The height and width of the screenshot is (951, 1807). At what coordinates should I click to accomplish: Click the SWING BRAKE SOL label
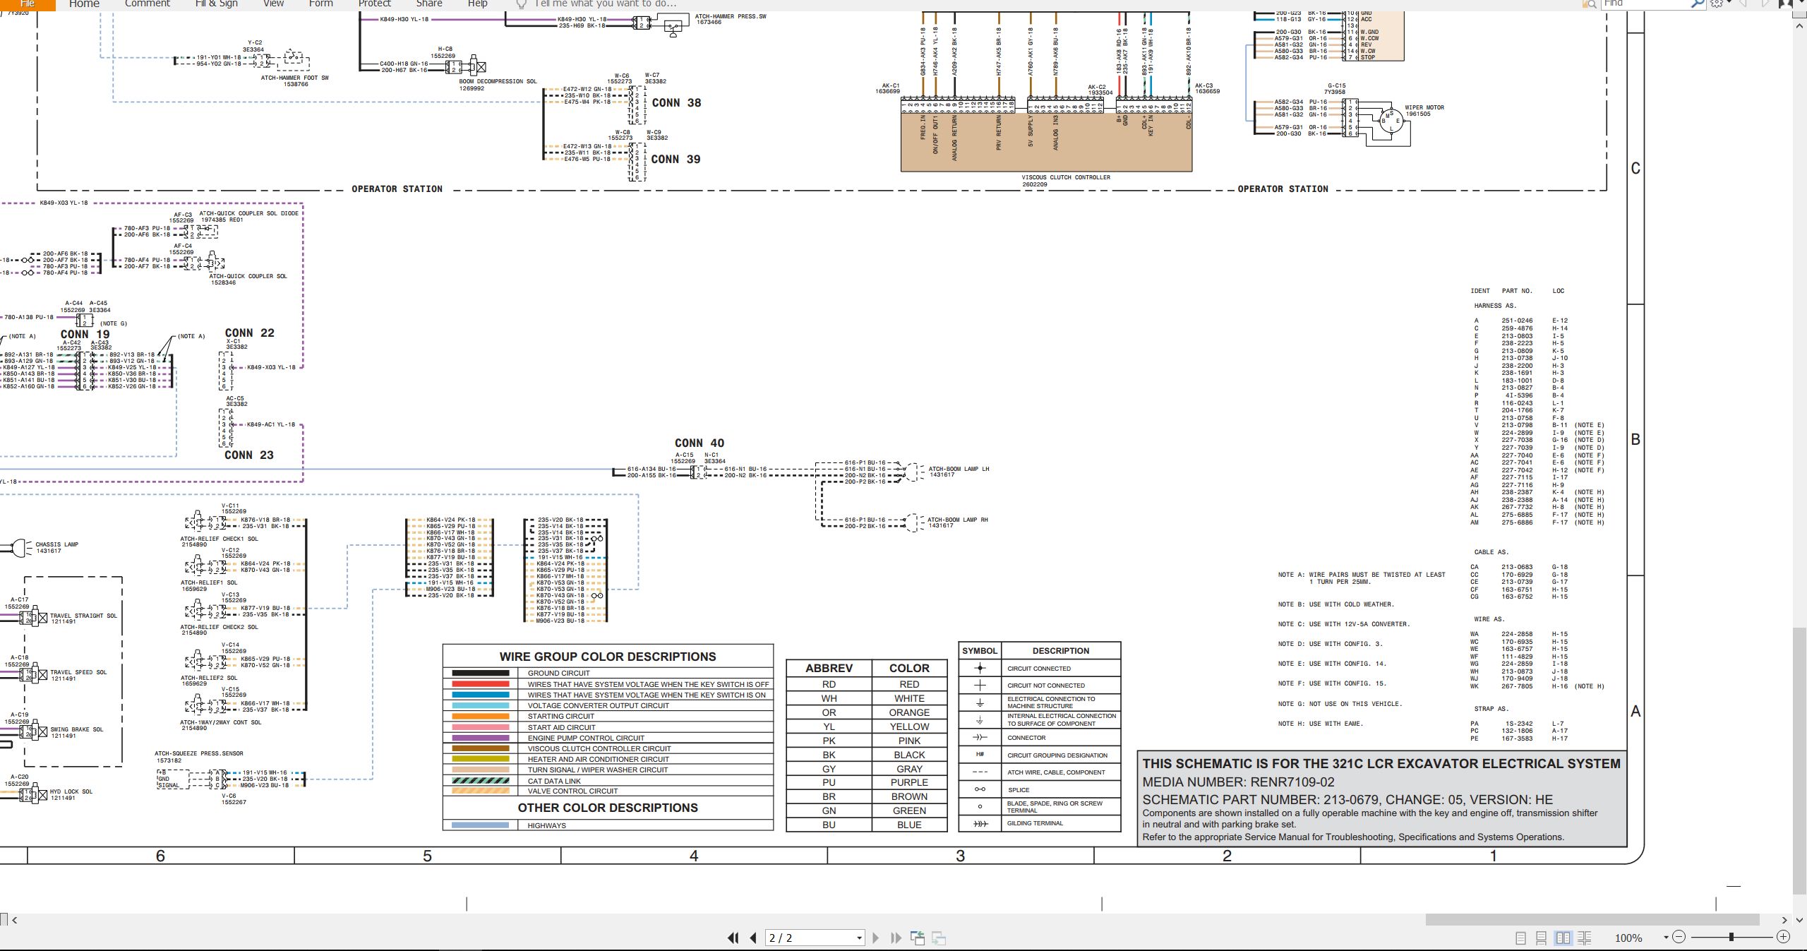coord(76,729)
